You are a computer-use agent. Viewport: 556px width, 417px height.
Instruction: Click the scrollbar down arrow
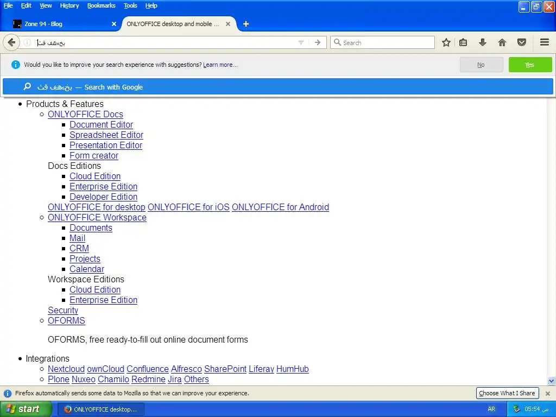551,381
